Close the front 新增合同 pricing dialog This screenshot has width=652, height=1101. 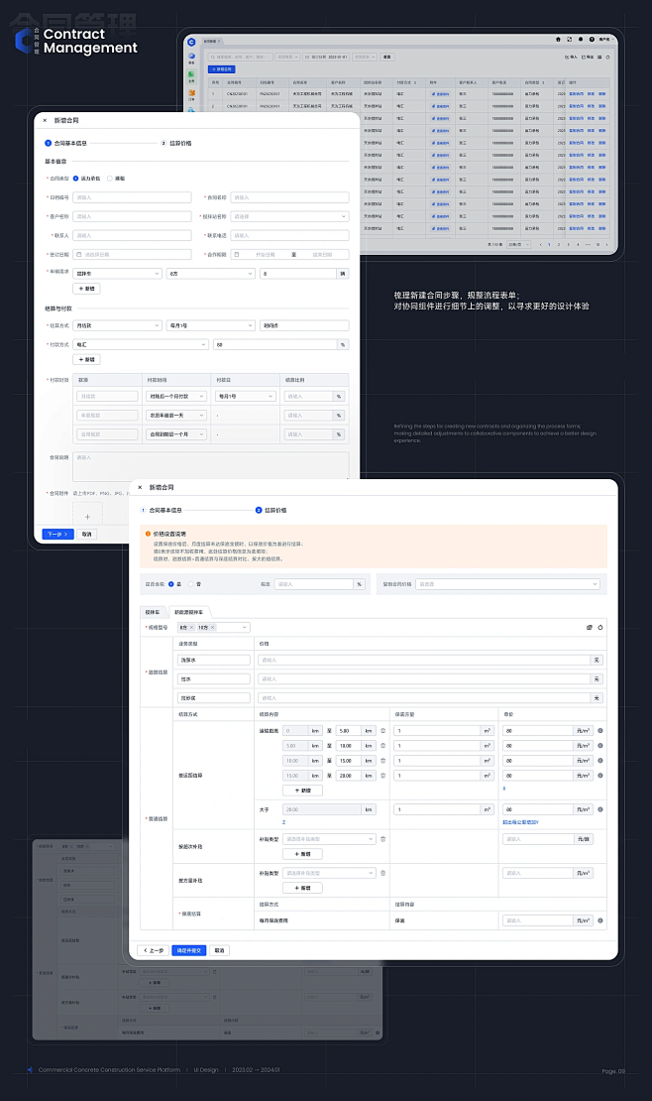[140, 488]
